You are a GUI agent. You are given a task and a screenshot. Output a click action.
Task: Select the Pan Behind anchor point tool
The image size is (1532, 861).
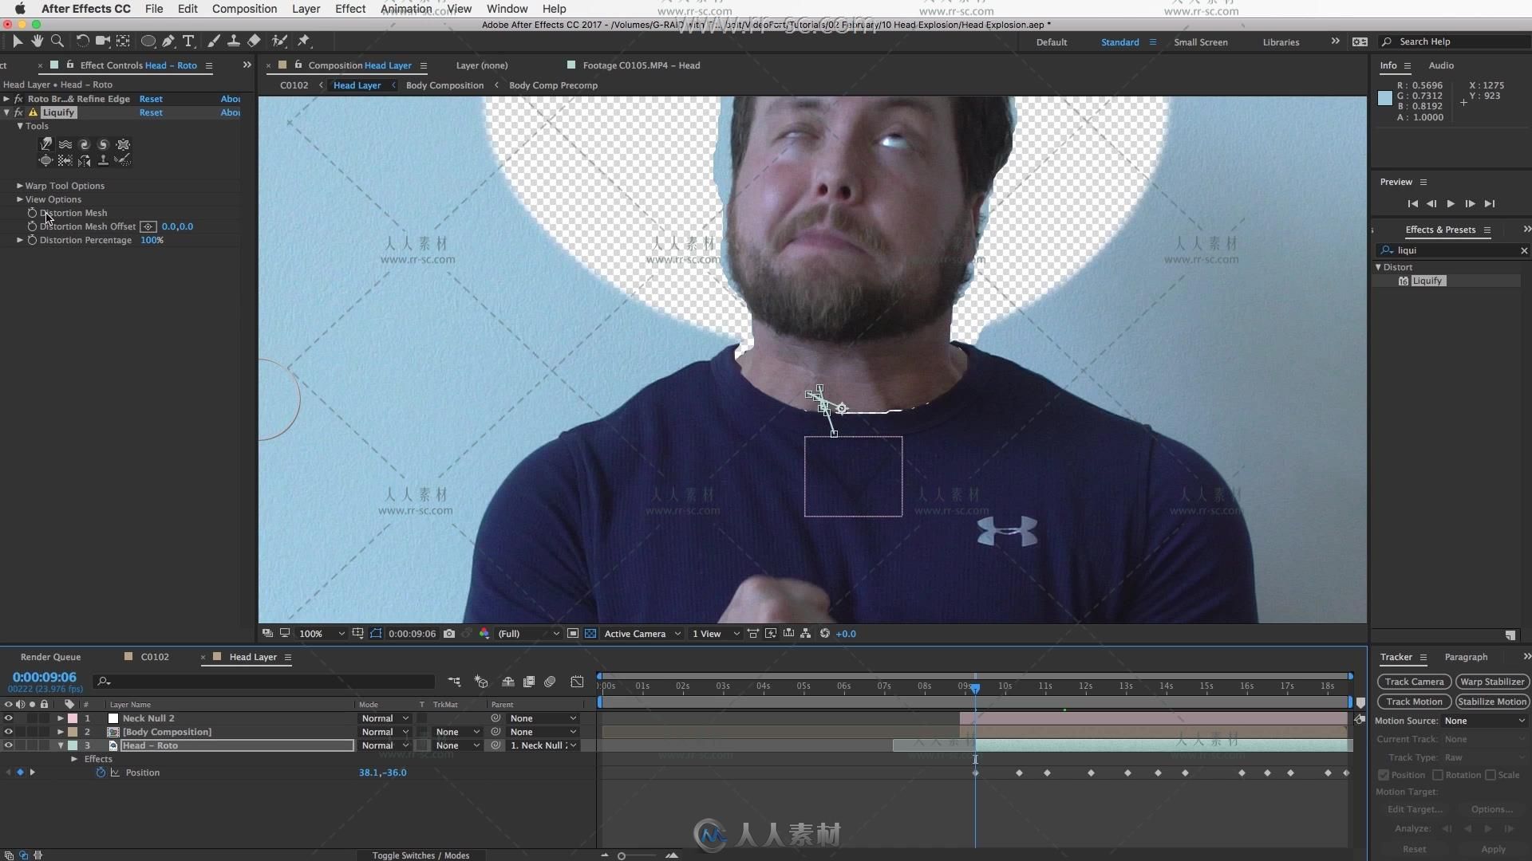point(123,41)
